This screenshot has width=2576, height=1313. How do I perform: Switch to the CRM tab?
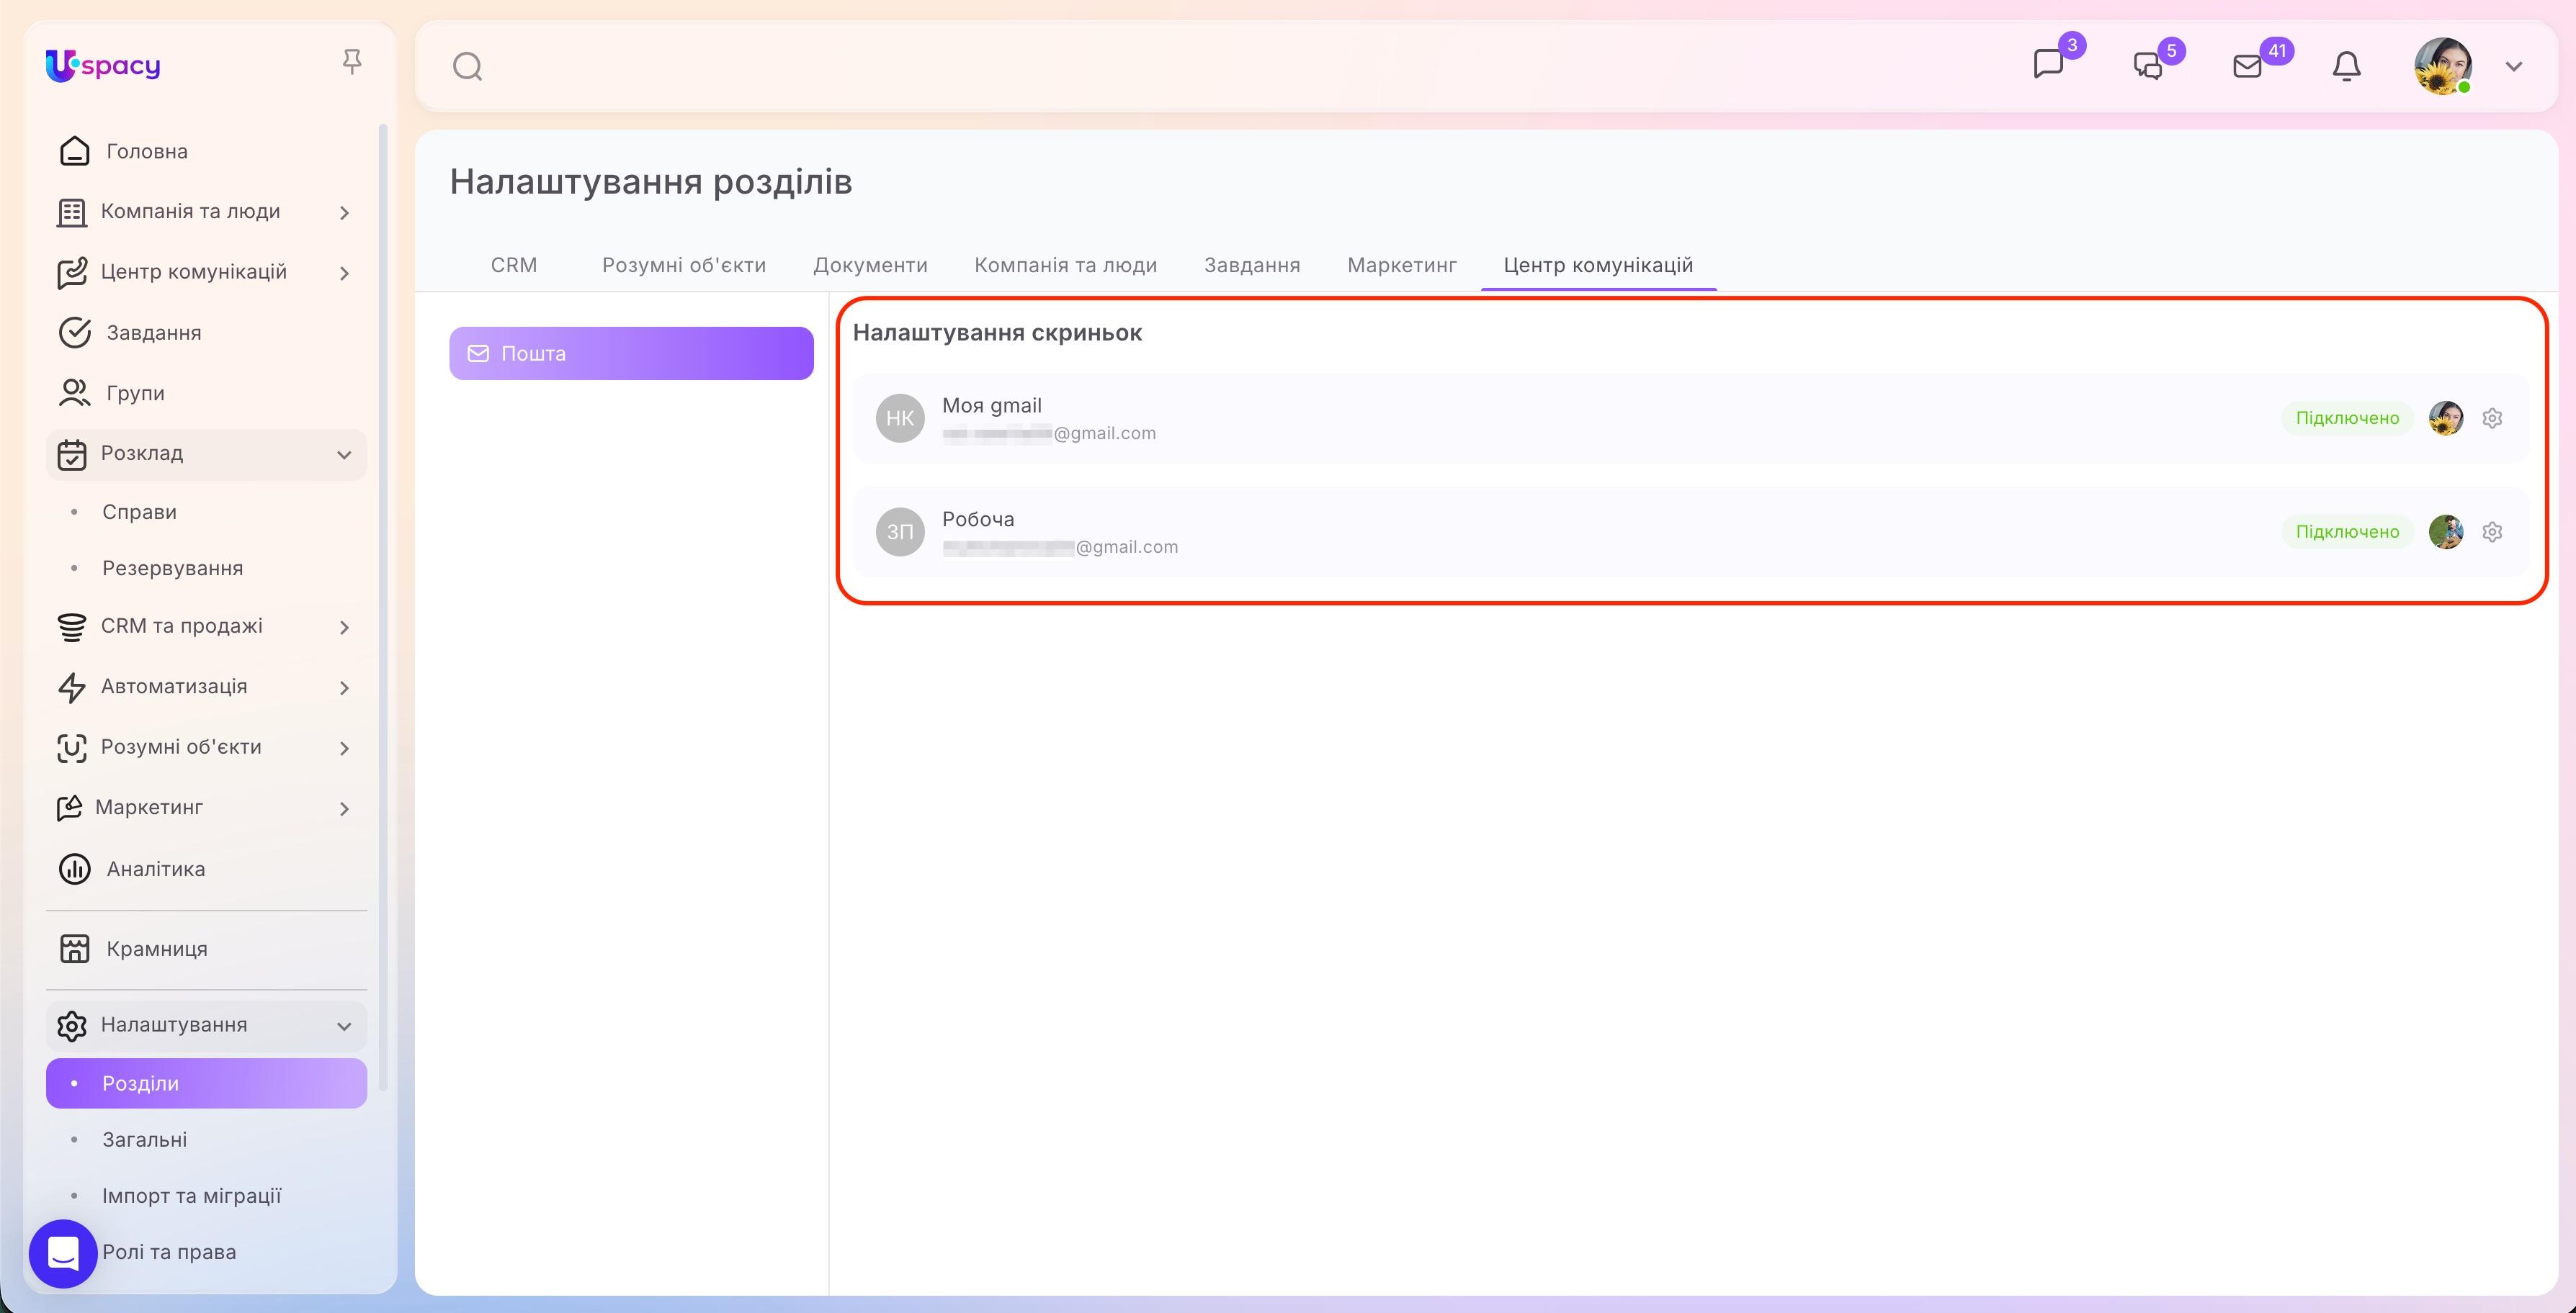pyautogui.click(x=514, y=265)
